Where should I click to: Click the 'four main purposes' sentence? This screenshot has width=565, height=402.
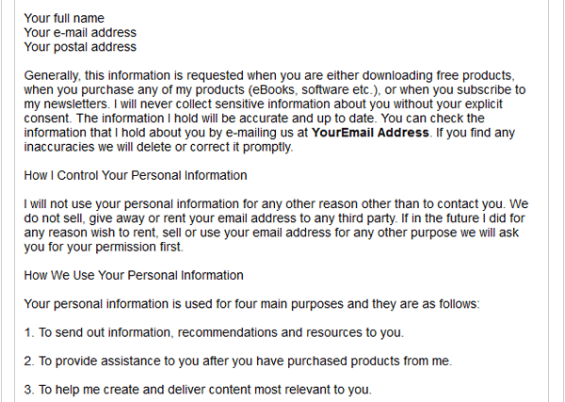pos(251,304)
